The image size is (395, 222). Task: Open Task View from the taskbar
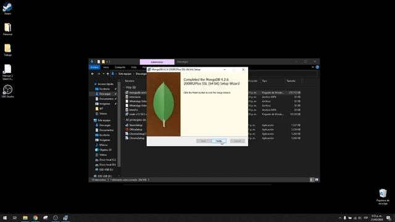15,218
